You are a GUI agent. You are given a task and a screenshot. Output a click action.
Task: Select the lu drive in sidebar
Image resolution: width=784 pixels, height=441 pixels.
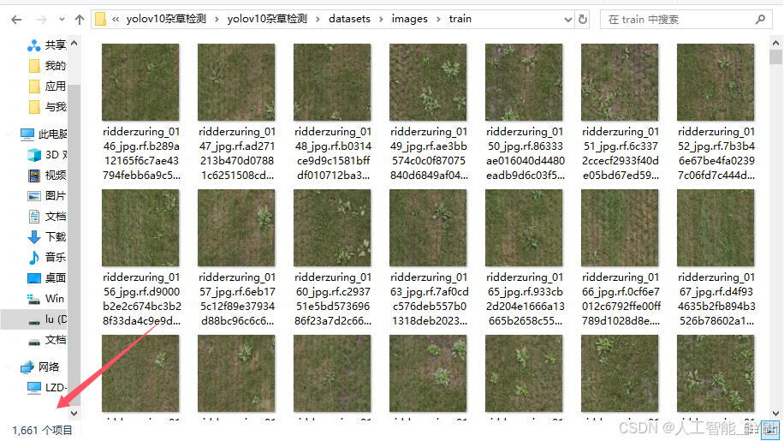pyautogui.click(x=46, y=319)
